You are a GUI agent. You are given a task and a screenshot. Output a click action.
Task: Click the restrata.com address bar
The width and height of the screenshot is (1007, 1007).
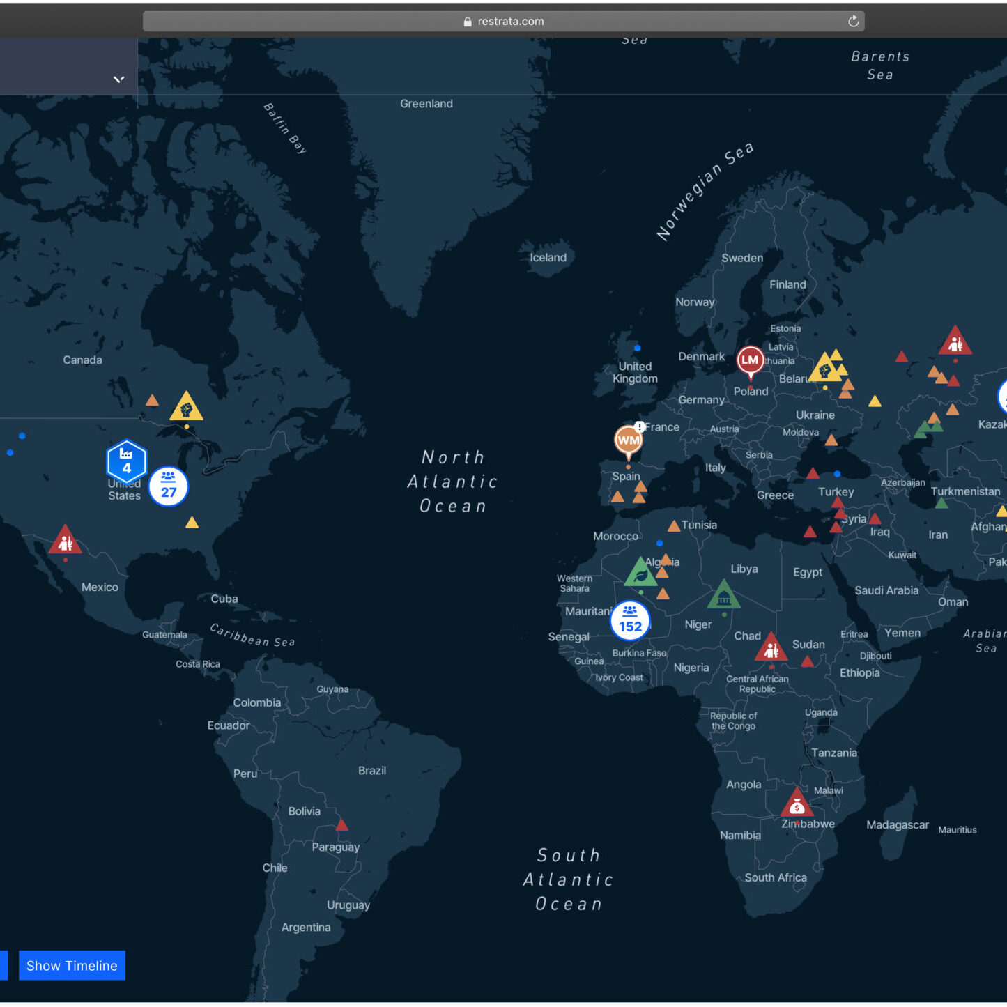coord(503,22)
